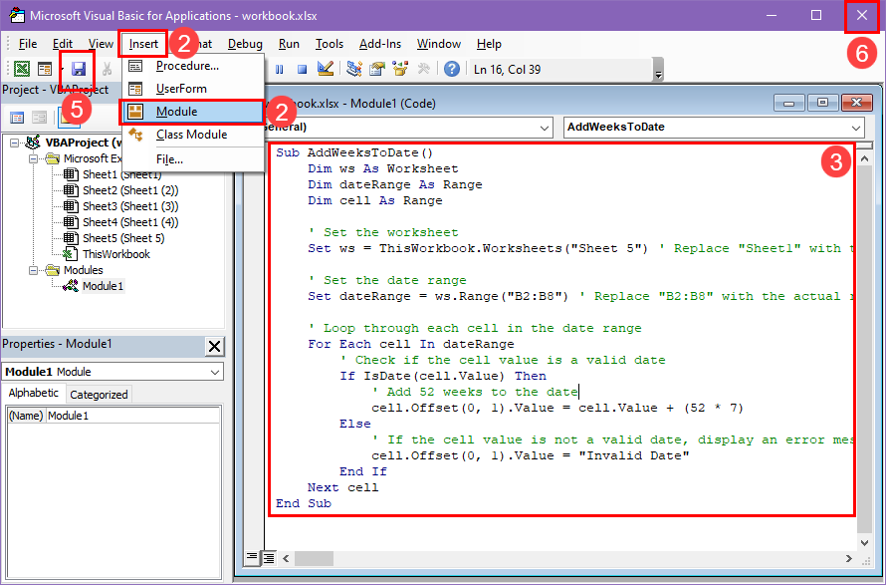Choose File... from Insert menu

pos(193,159)
